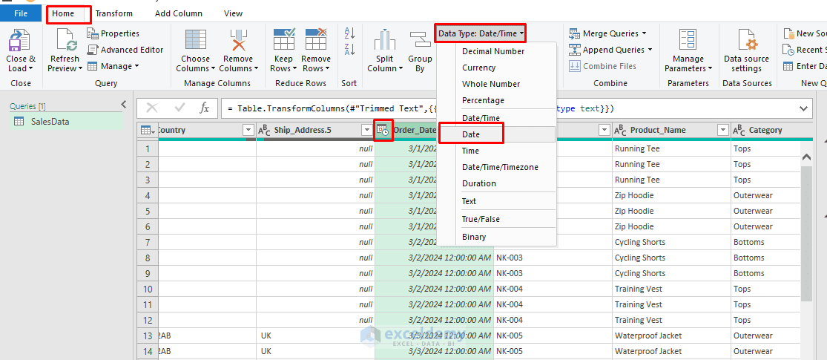827x360 pixels.
Task: Select Date from the data type menu
Action: click(496, 134)
